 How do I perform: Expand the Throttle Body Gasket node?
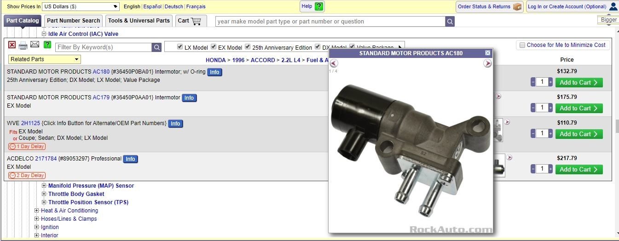pos(44,194)
